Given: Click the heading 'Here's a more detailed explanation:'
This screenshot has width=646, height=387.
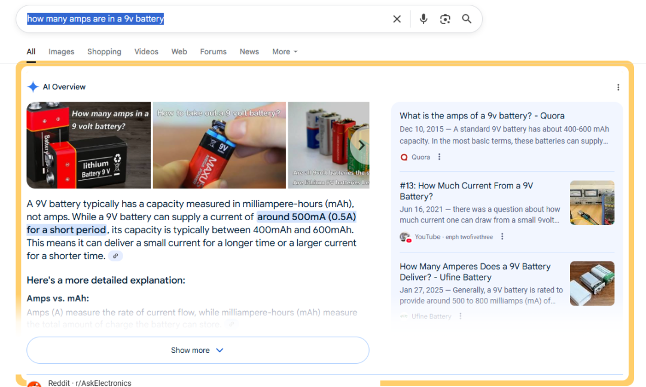Looking at the screenshot, I should [x=106, y=281].
